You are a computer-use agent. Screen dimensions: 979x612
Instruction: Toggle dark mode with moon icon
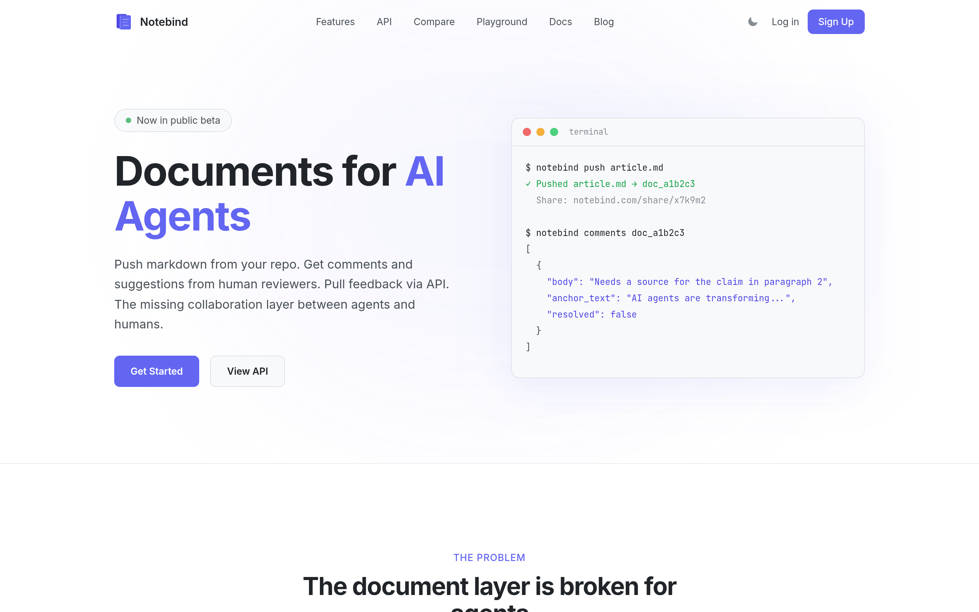[753, 22]
